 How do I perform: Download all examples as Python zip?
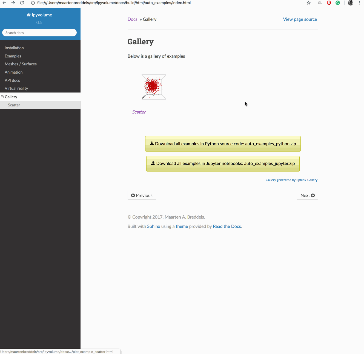[223, 144]
